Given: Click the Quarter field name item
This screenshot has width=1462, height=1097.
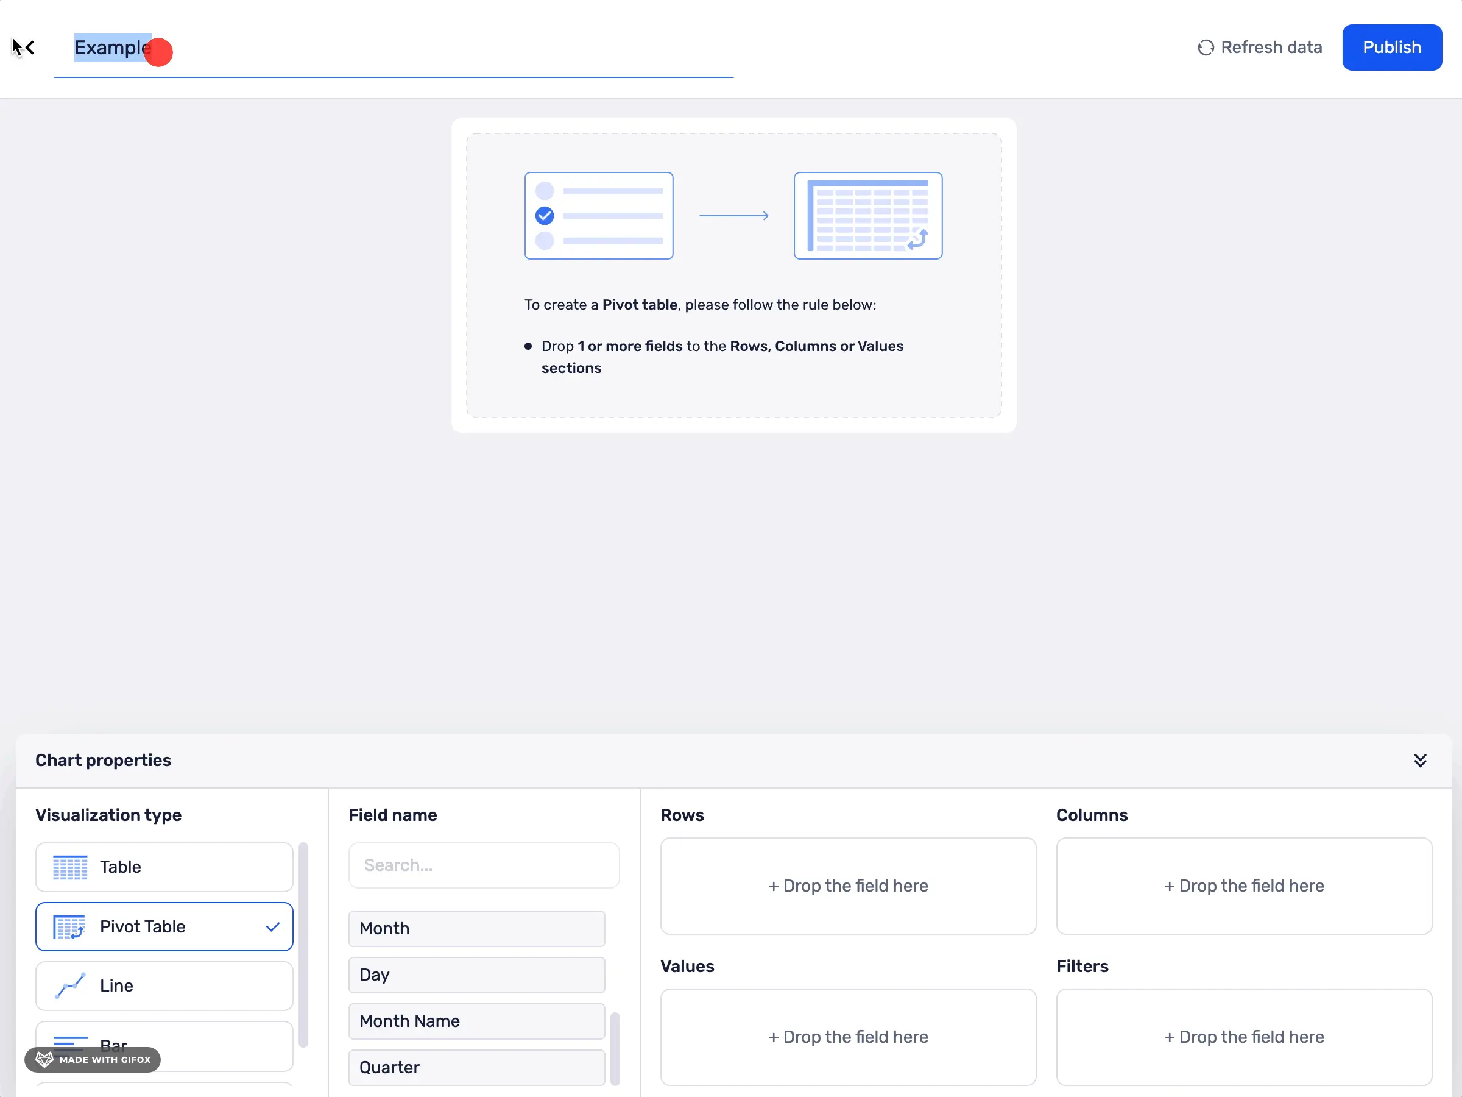Looking at the screenshot, I should (475, 1066).
